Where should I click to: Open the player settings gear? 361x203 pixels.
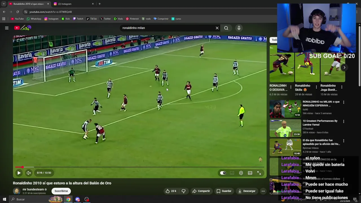(x=241, y=173)
